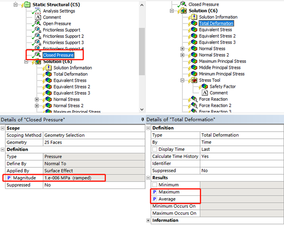Select the Safety Factor result icon
The image size is (284, 225).
coord(205,86)
